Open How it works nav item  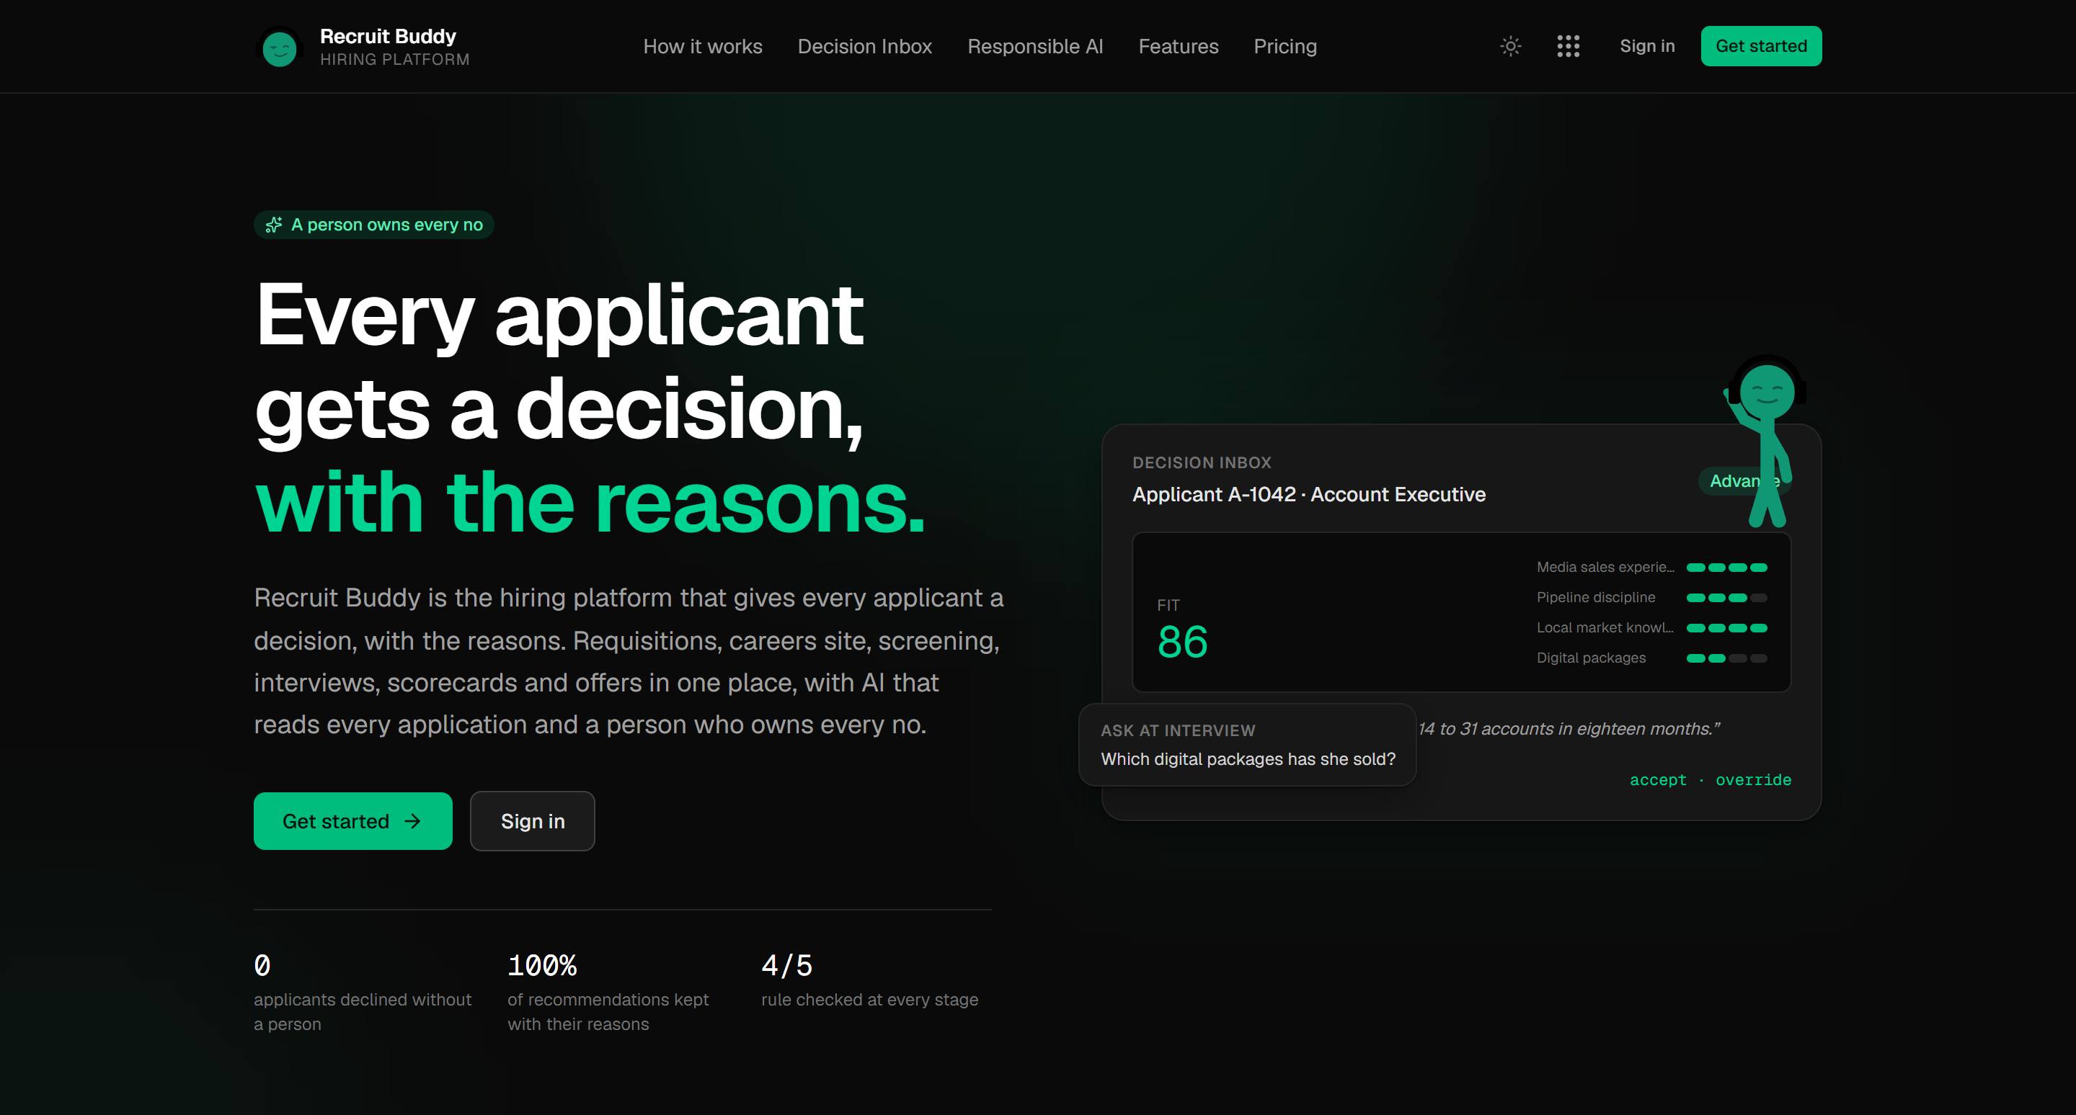703,47
